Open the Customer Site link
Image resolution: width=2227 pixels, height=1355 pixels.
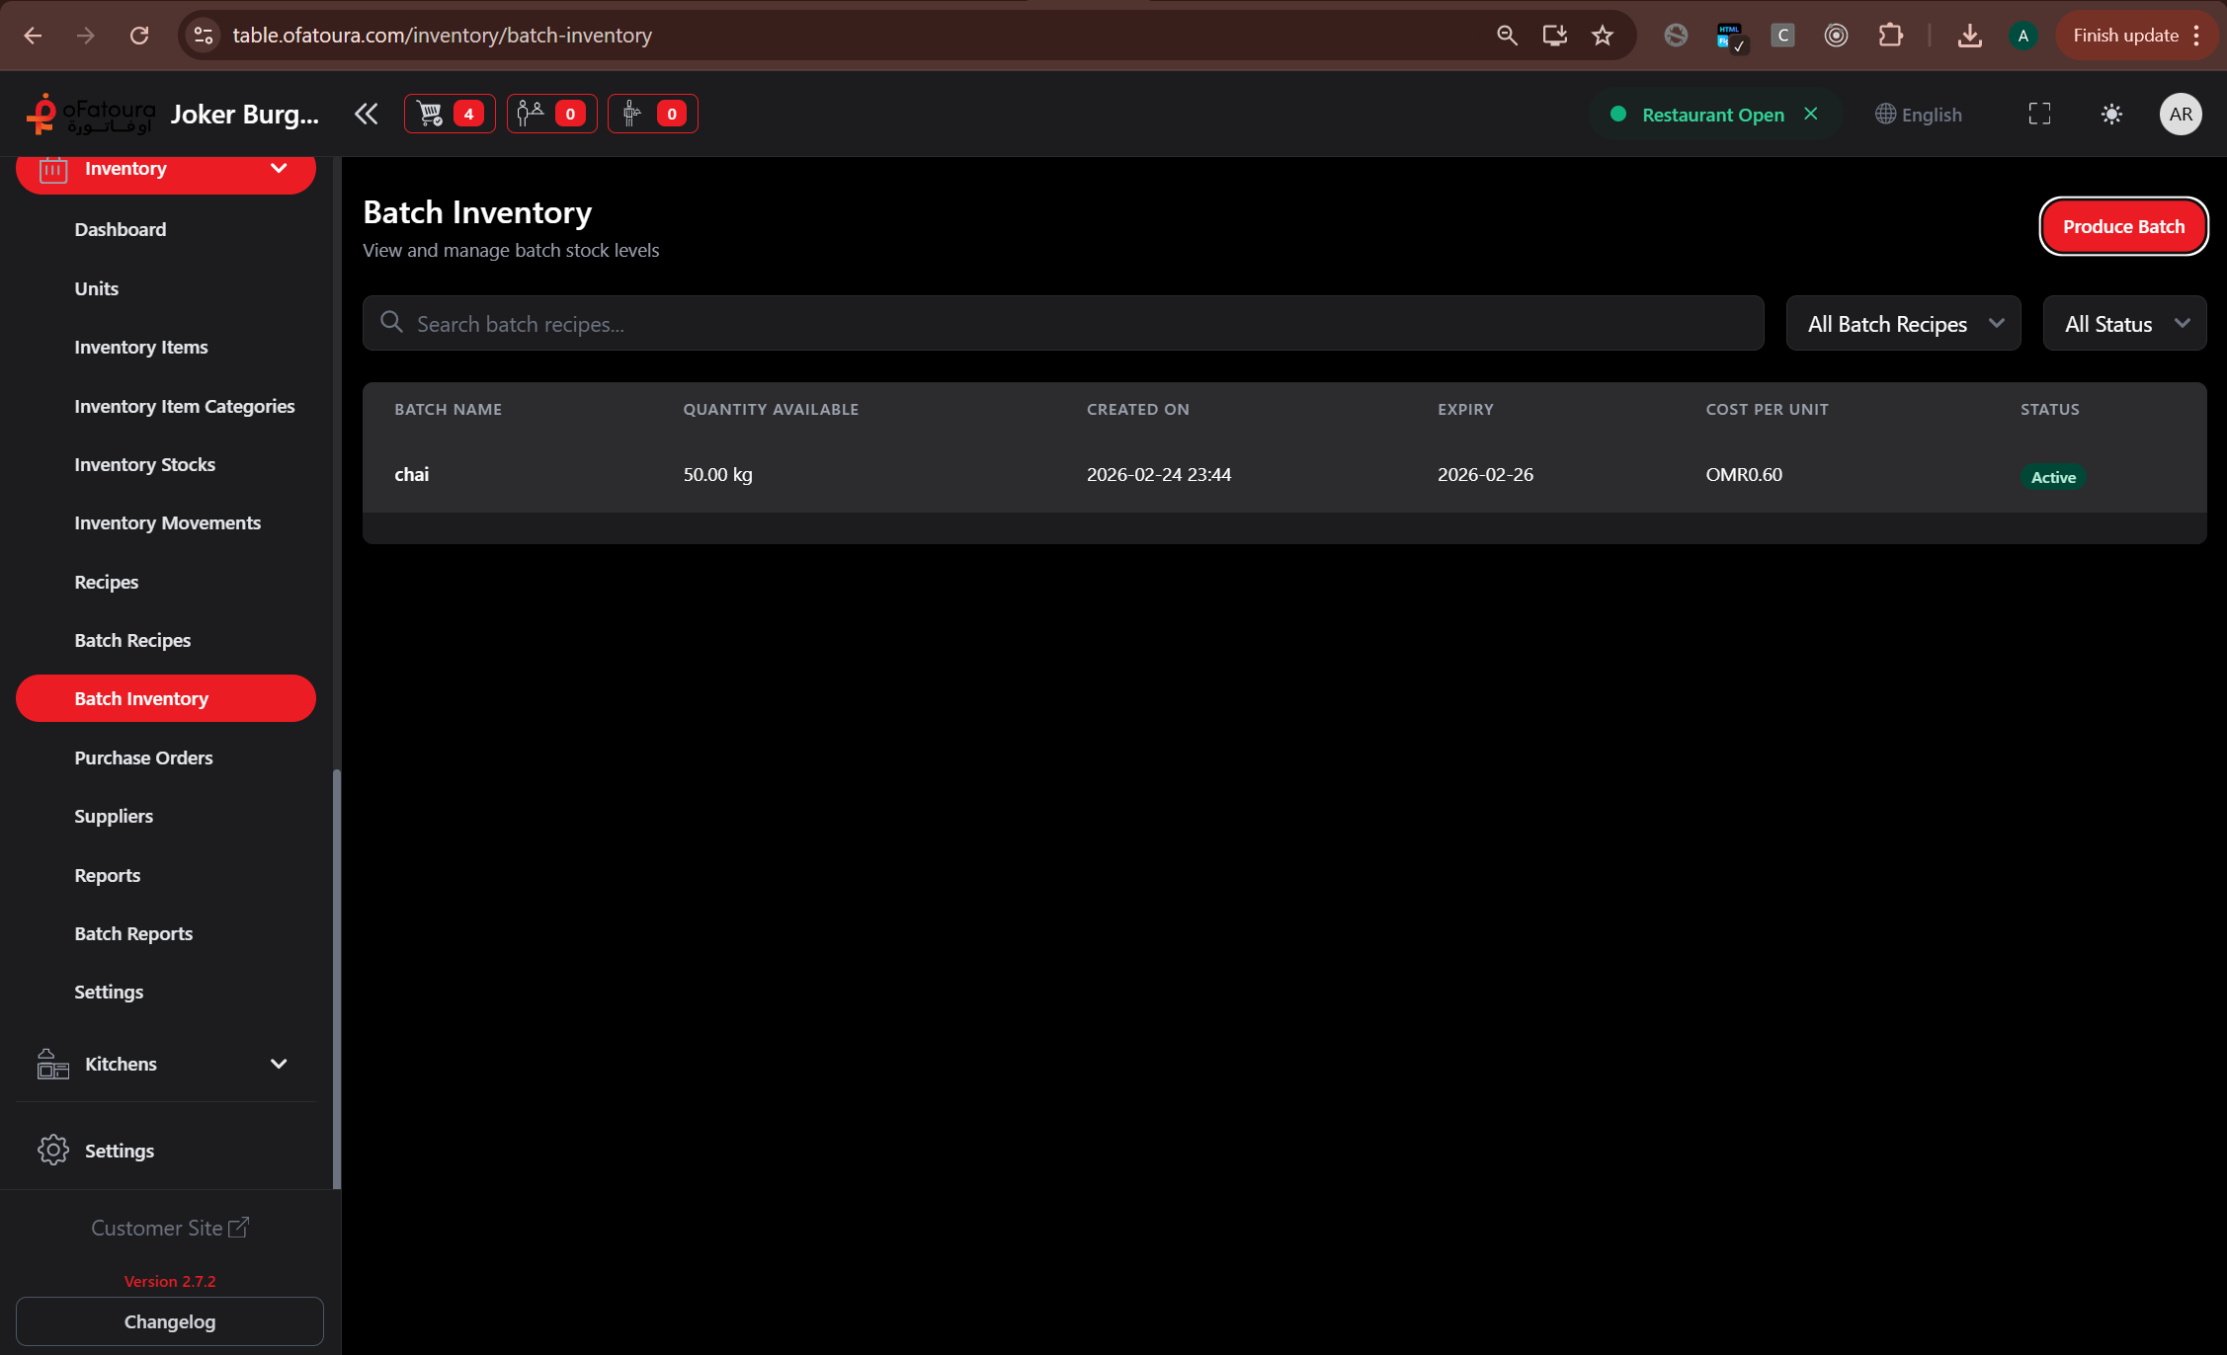(x=169, y=1228)
